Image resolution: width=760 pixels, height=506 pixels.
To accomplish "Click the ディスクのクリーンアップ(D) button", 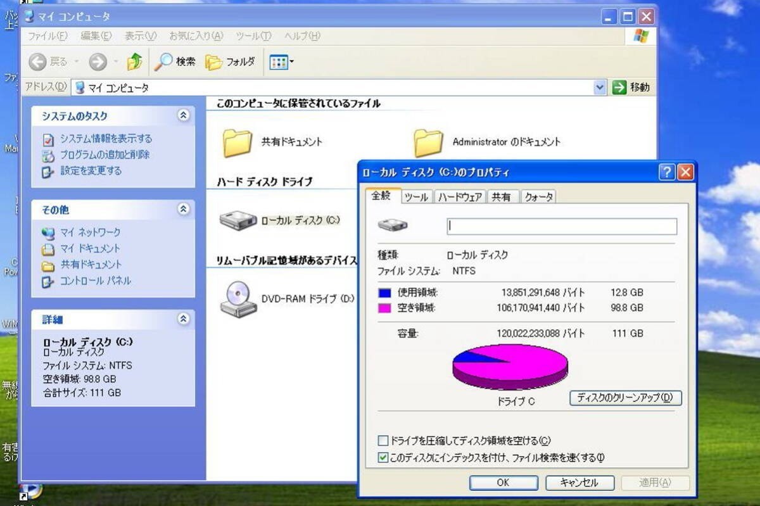I will pos(626,398).
